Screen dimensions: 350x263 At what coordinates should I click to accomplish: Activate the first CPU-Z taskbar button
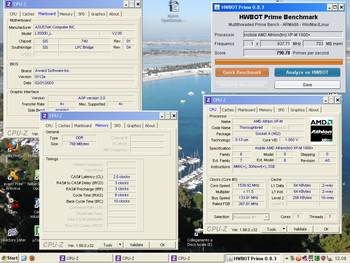click(86, 258)
